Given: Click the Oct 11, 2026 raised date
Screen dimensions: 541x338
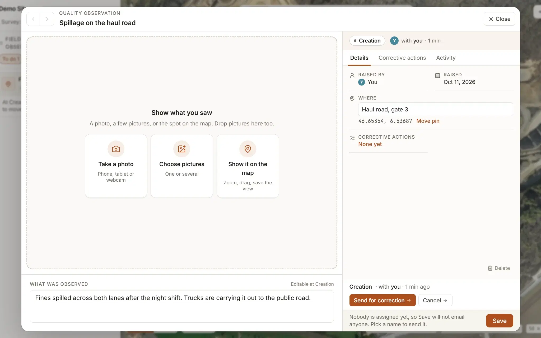Looking at the screenshot, I should coord(459,82).
